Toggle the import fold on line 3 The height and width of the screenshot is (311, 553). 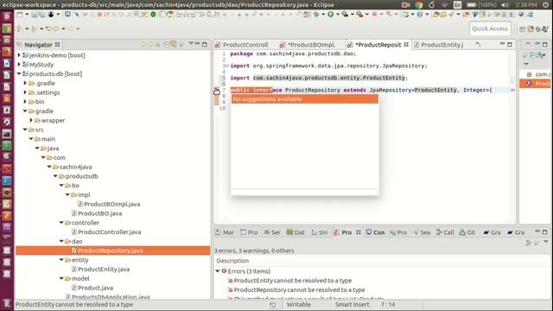coord(226,66)
